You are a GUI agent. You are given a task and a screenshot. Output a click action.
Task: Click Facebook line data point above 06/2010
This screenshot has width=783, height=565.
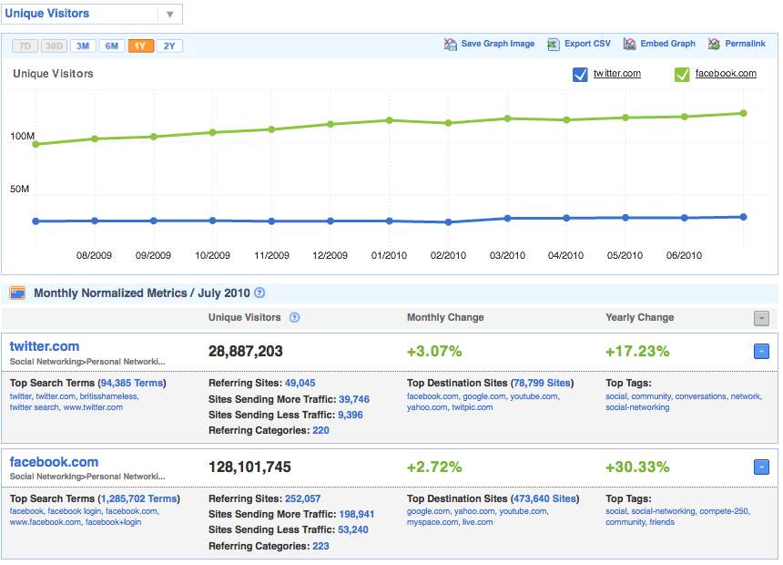[684, 117]
